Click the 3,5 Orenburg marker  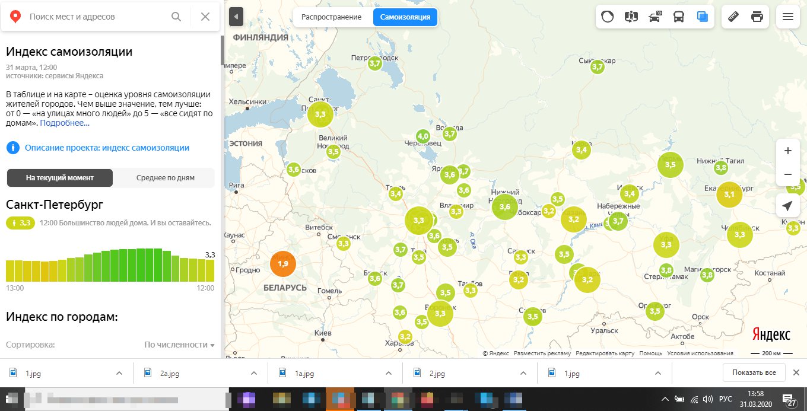[655, 311]
